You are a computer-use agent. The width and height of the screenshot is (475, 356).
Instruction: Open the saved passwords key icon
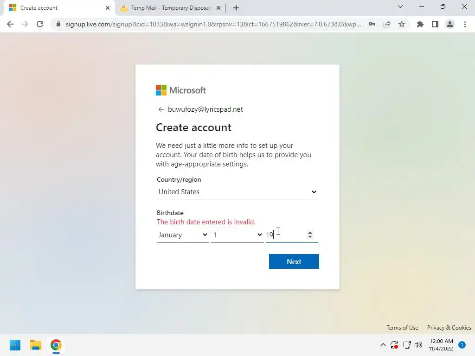click(x=372, y=24)
